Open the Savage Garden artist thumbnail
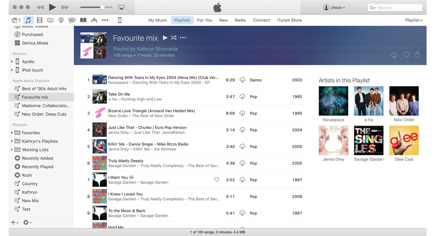 coord(369,140)
